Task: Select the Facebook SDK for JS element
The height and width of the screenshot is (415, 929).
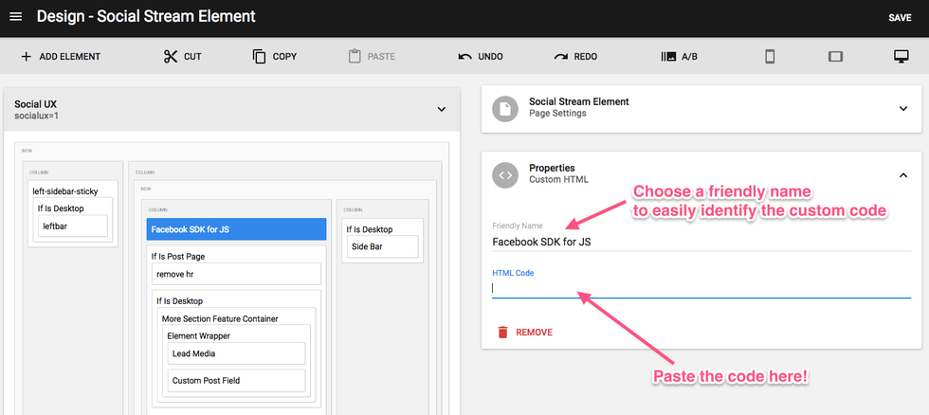Action: pos(236,229)
